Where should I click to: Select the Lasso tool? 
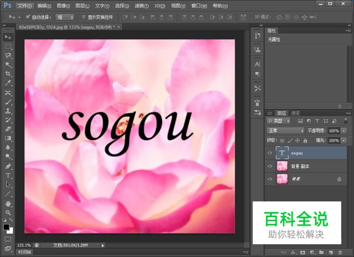[x=8, y=56]
